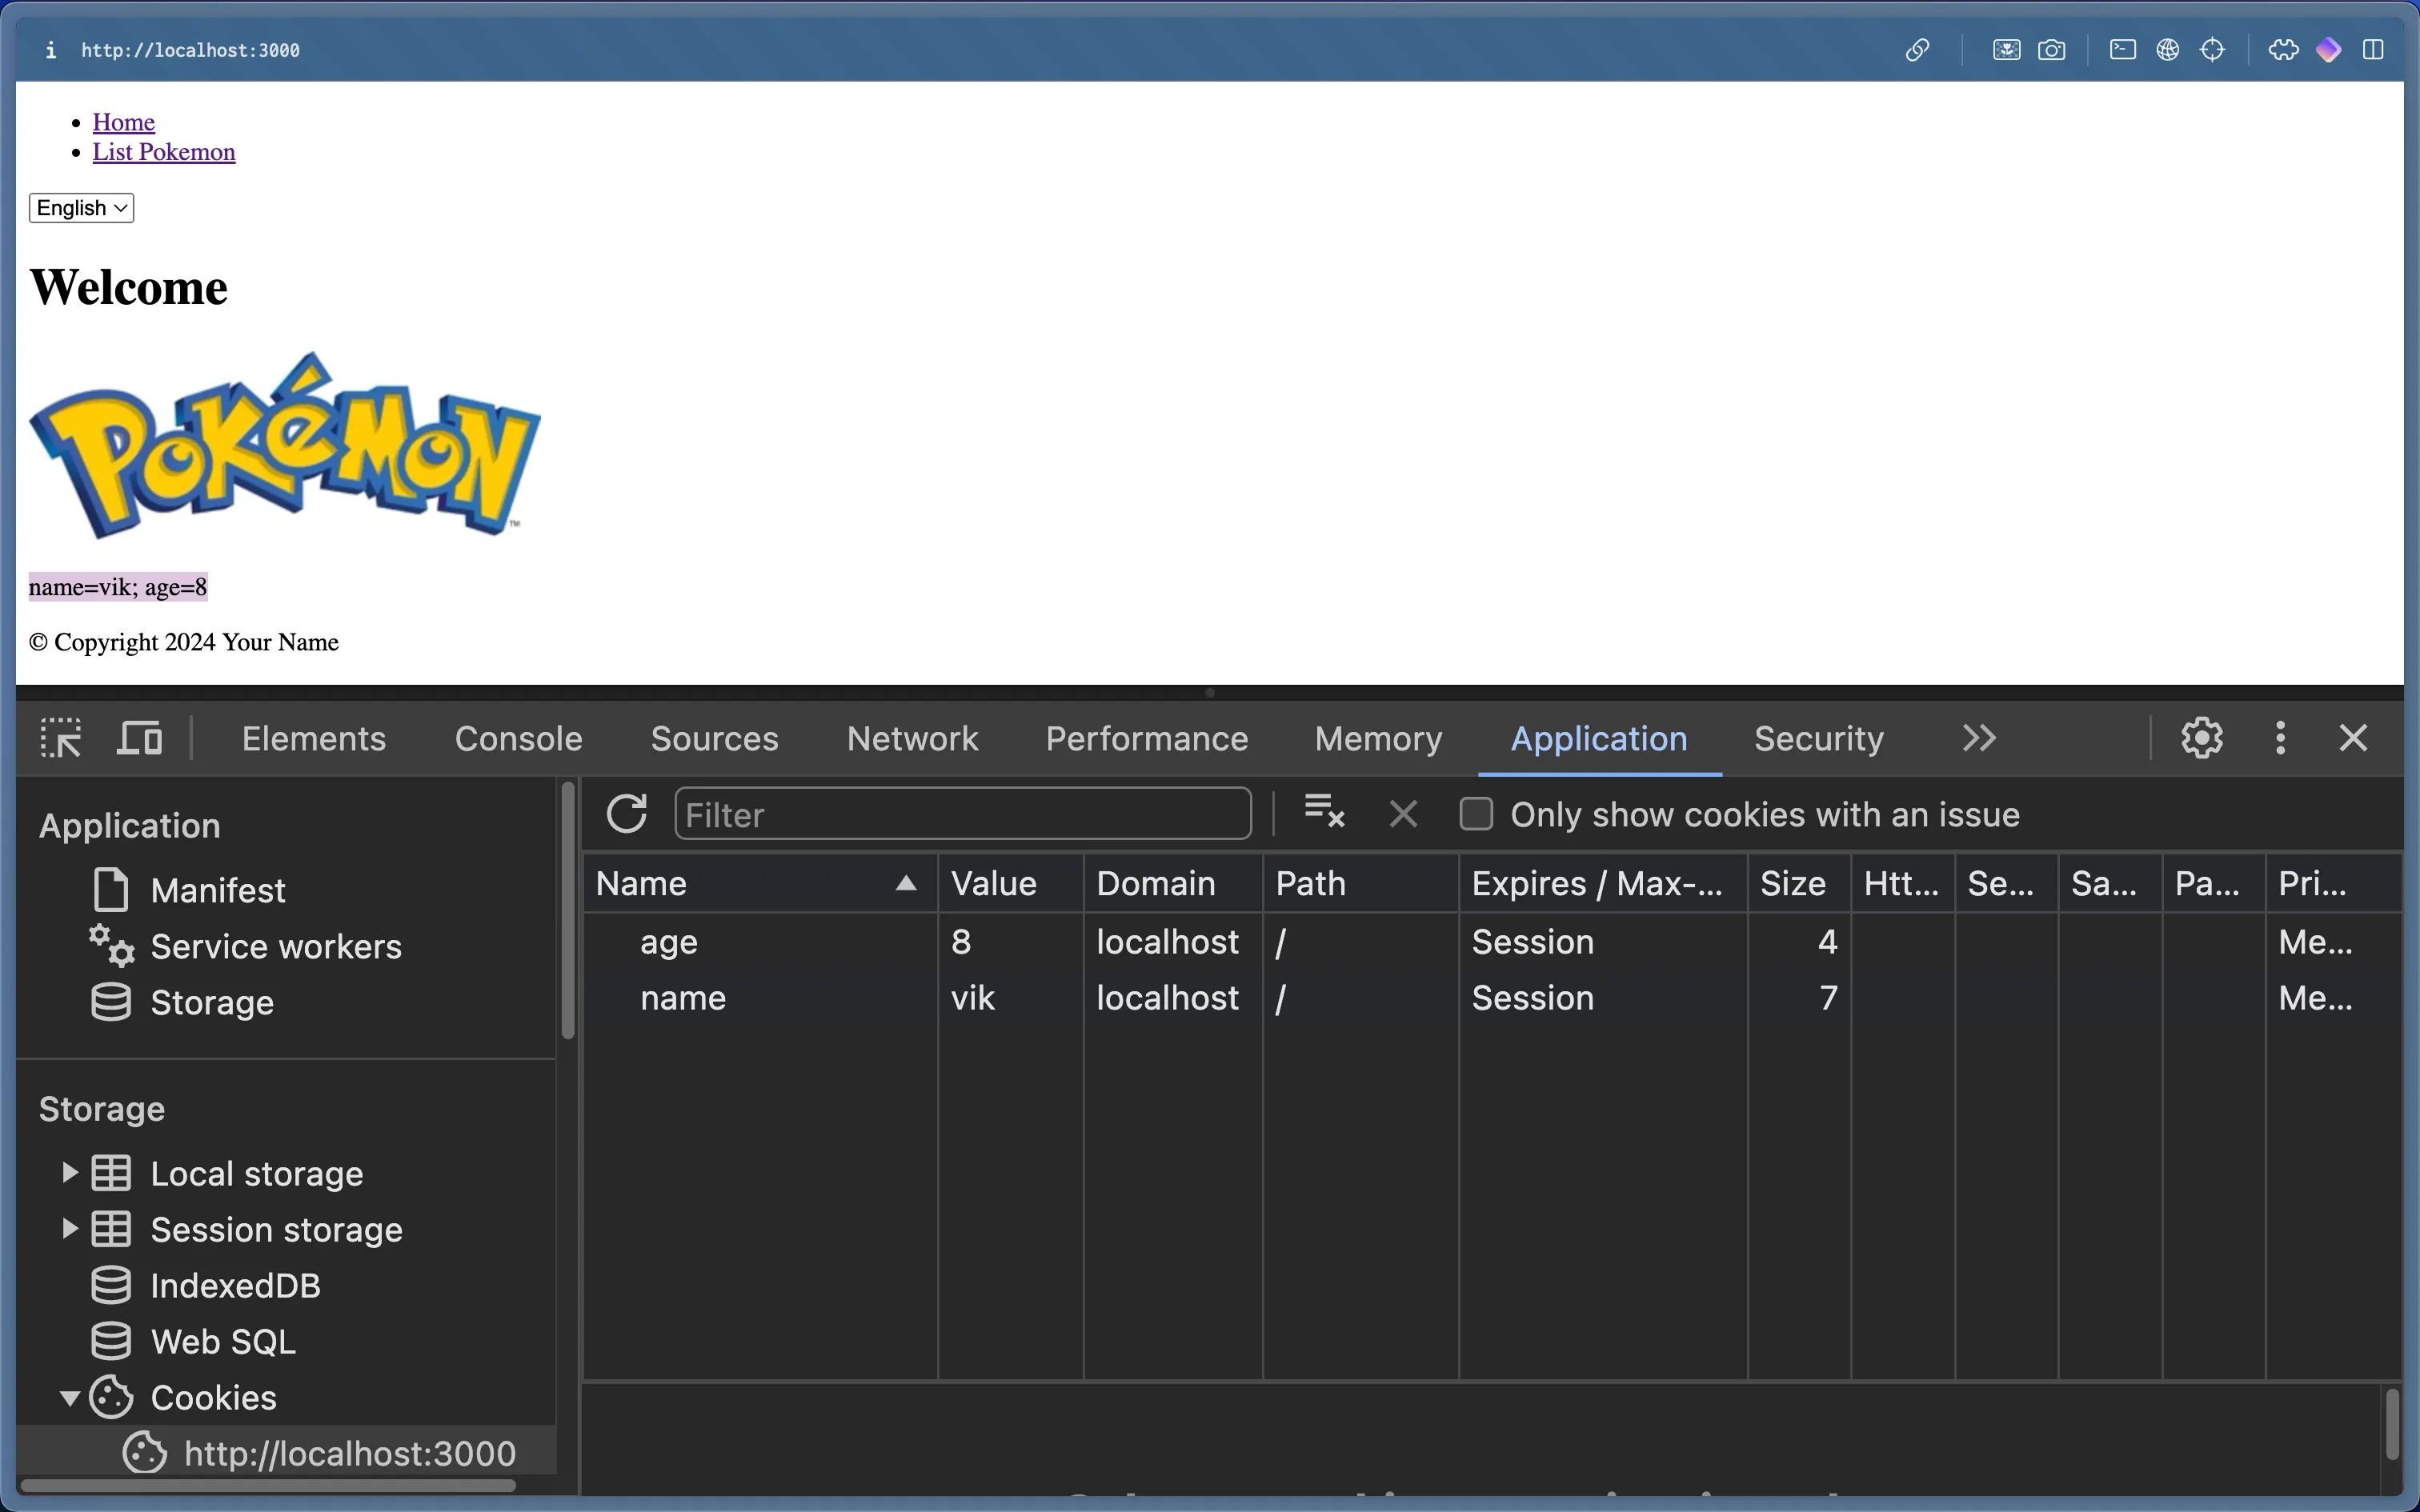Toggle the device toolbar icon in DevTools

pyautogui.click(x=139, y=738)
